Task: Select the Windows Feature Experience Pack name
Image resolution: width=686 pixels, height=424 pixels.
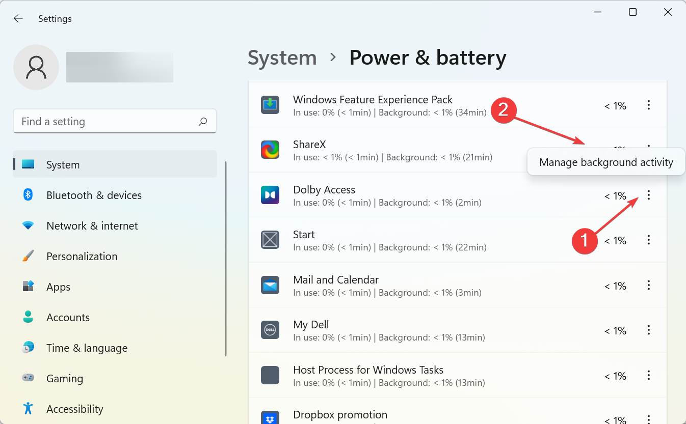Action: (x=373, y=100)
